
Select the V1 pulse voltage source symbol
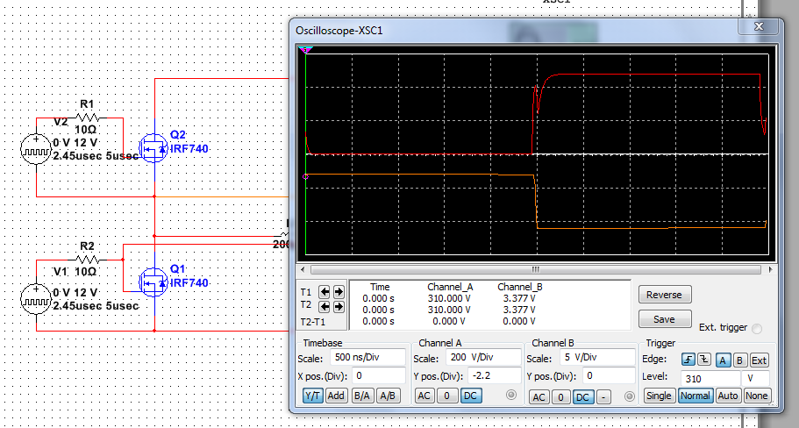point(36,299)
